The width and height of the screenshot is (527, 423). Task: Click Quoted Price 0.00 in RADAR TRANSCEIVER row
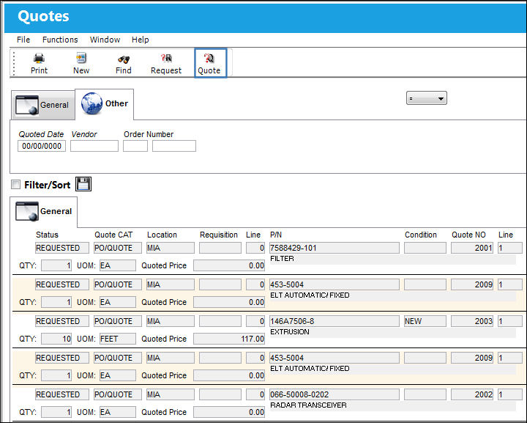[x=229, y=412]
